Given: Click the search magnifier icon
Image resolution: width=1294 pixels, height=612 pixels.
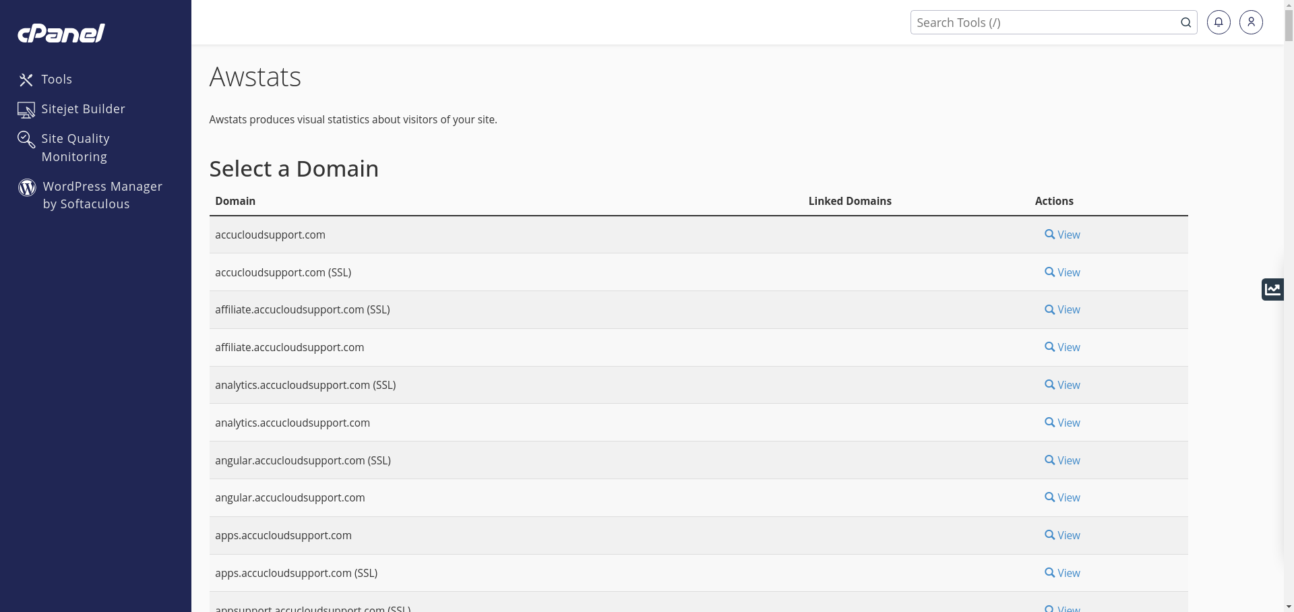Looking at the screenshot, I should point(1185,22).
